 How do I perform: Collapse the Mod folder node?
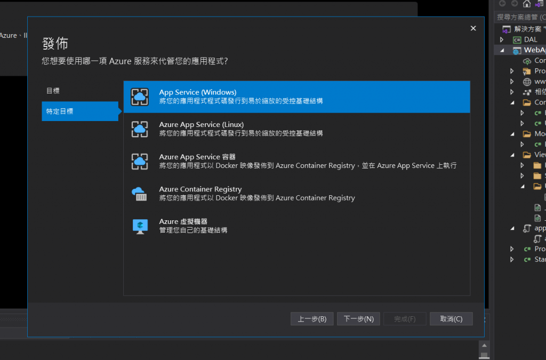(512, 134)
